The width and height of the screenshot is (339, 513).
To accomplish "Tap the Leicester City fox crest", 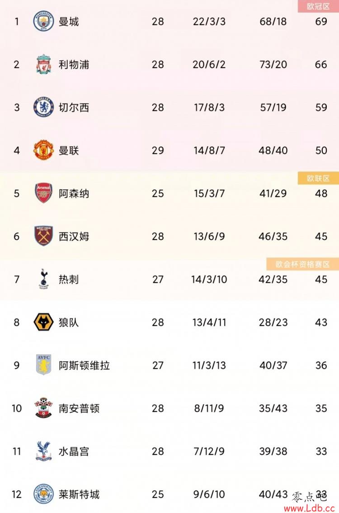I will (43, 494).
